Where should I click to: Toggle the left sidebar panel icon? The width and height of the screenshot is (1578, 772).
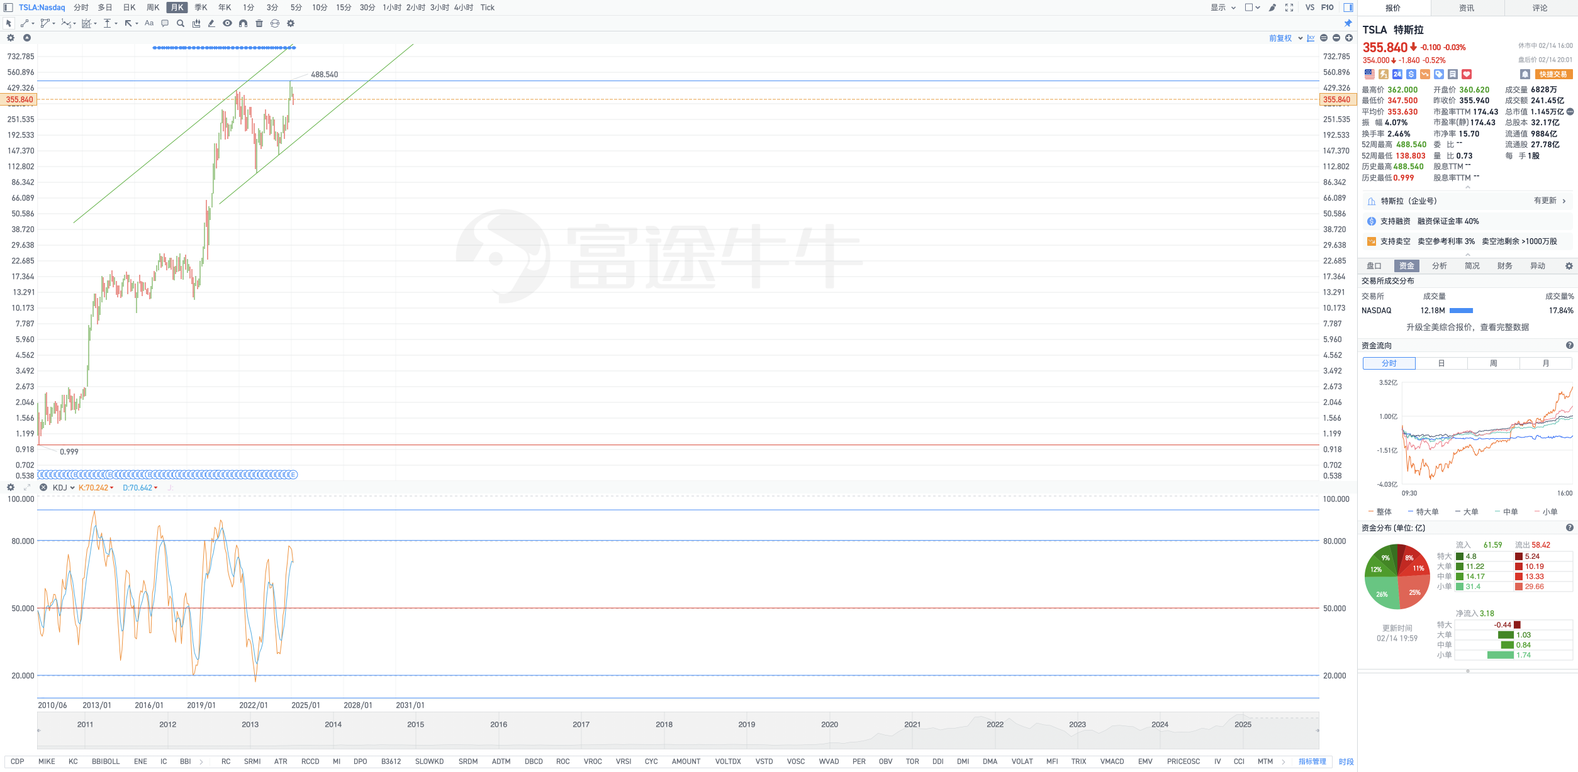click(8, 8)
